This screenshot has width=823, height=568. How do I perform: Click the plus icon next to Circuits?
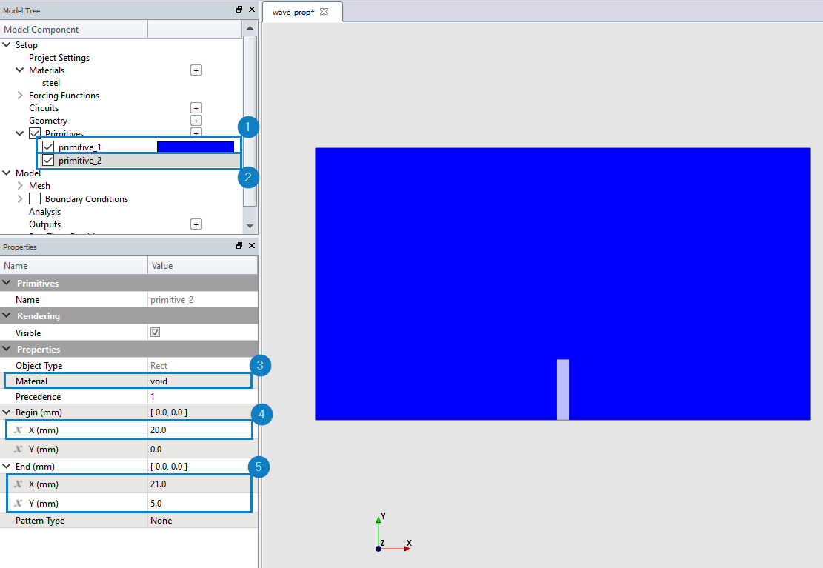[196, 108]
